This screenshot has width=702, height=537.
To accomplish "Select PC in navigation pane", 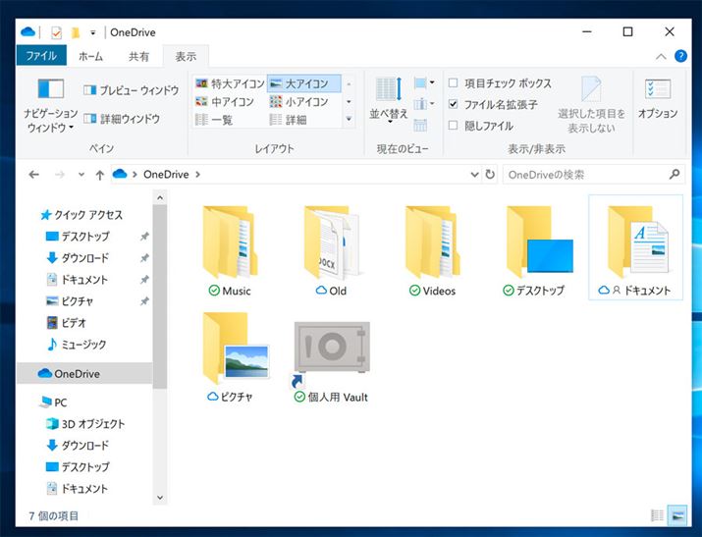I will coord(53,403).
